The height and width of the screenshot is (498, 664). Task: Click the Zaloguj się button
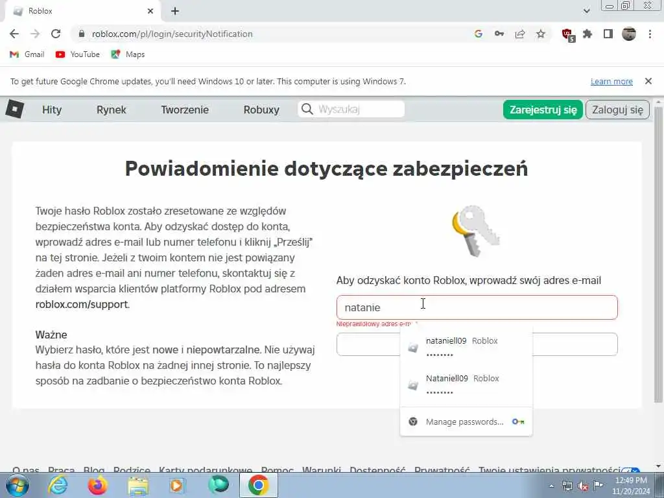[x=617, y=110]
